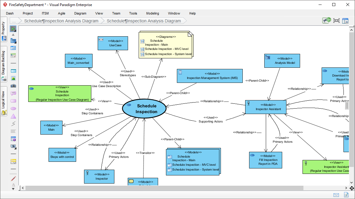Open the Tools menu

[x=133, y=13]
